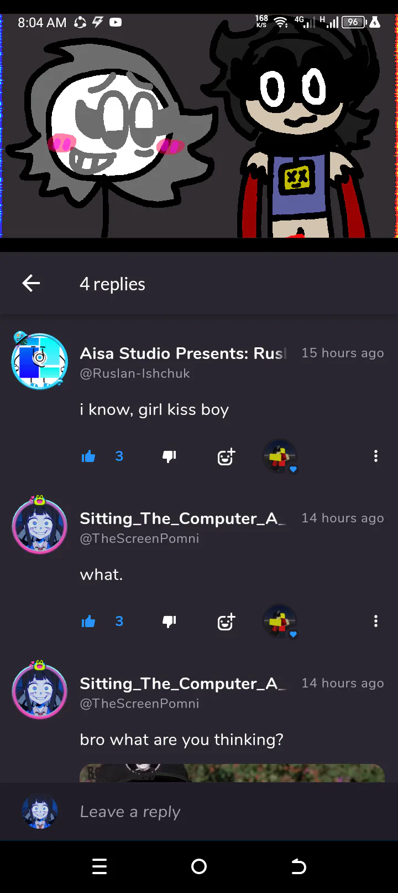This screenshot has height=893, width=398.
Task: Add emoji reaction to Ruslan-Ishchuk's comment
Action: pyautogui.click(x=226, y=456)
